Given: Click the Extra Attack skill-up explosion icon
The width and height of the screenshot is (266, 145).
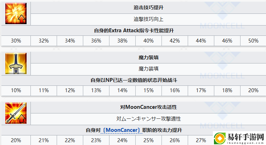Looking at the screenshot, I should coord(16,13).
